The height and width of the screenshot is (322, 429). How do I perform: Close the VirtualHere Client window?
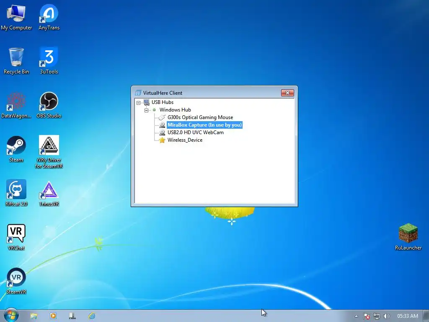click(287, 93)
